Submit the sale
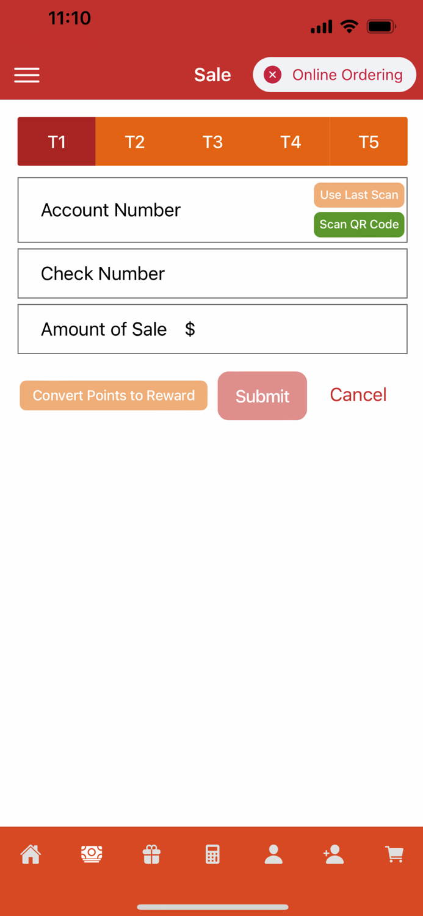423x916 pixels. click(262, 396)
